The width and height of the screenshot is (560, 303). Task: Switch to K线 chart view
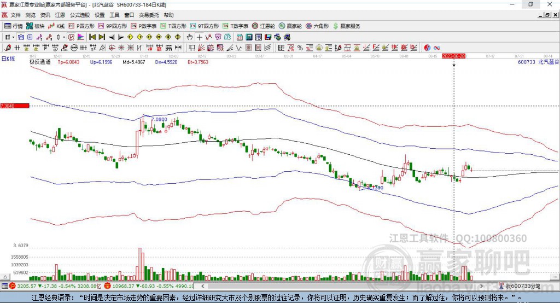(56, 26)
